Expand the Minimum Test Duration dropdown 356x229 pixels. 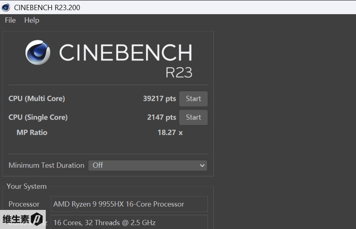[x=147, y=165]
